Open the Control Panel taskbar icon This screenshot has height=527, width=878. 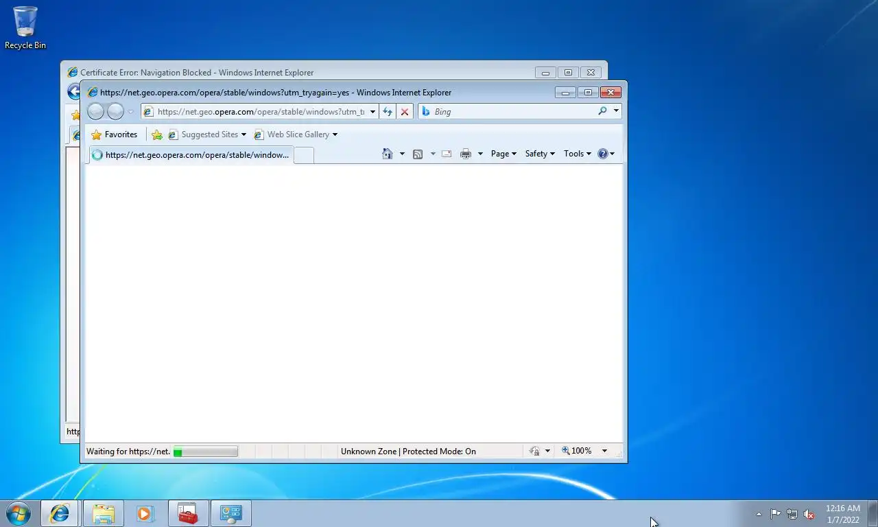coord(231,513)
